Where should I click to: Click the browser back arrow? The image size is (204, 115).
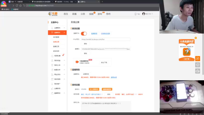click(10, 6)
